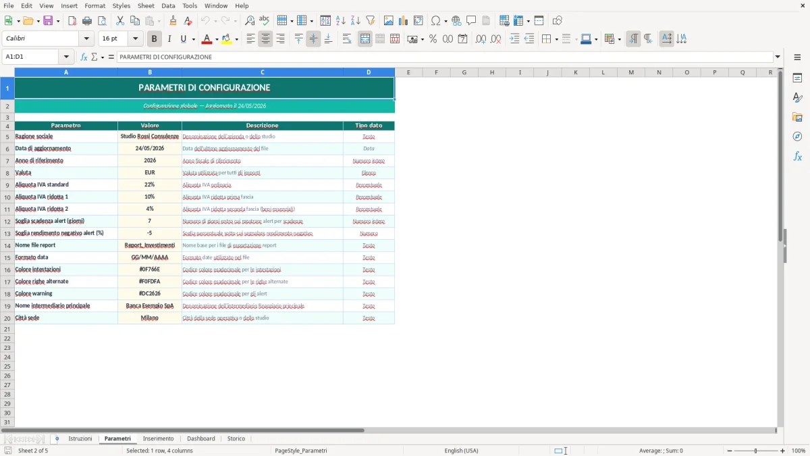
Task: Switch to the Dashboard sheet tab
Action: [201, 438]
